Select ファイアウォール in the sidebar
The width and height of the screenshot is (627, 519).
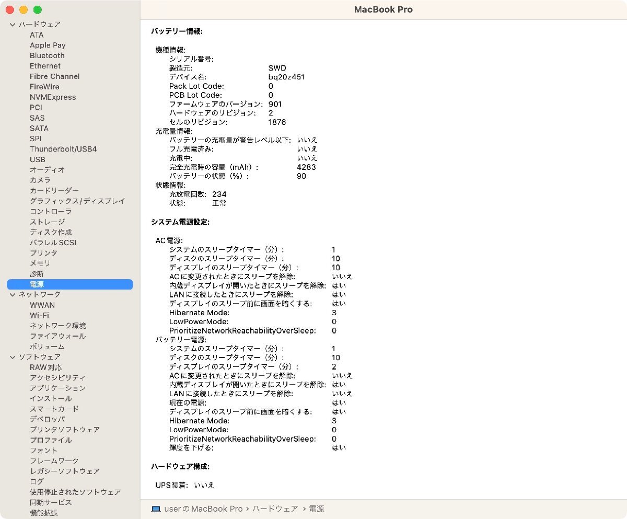58,336
